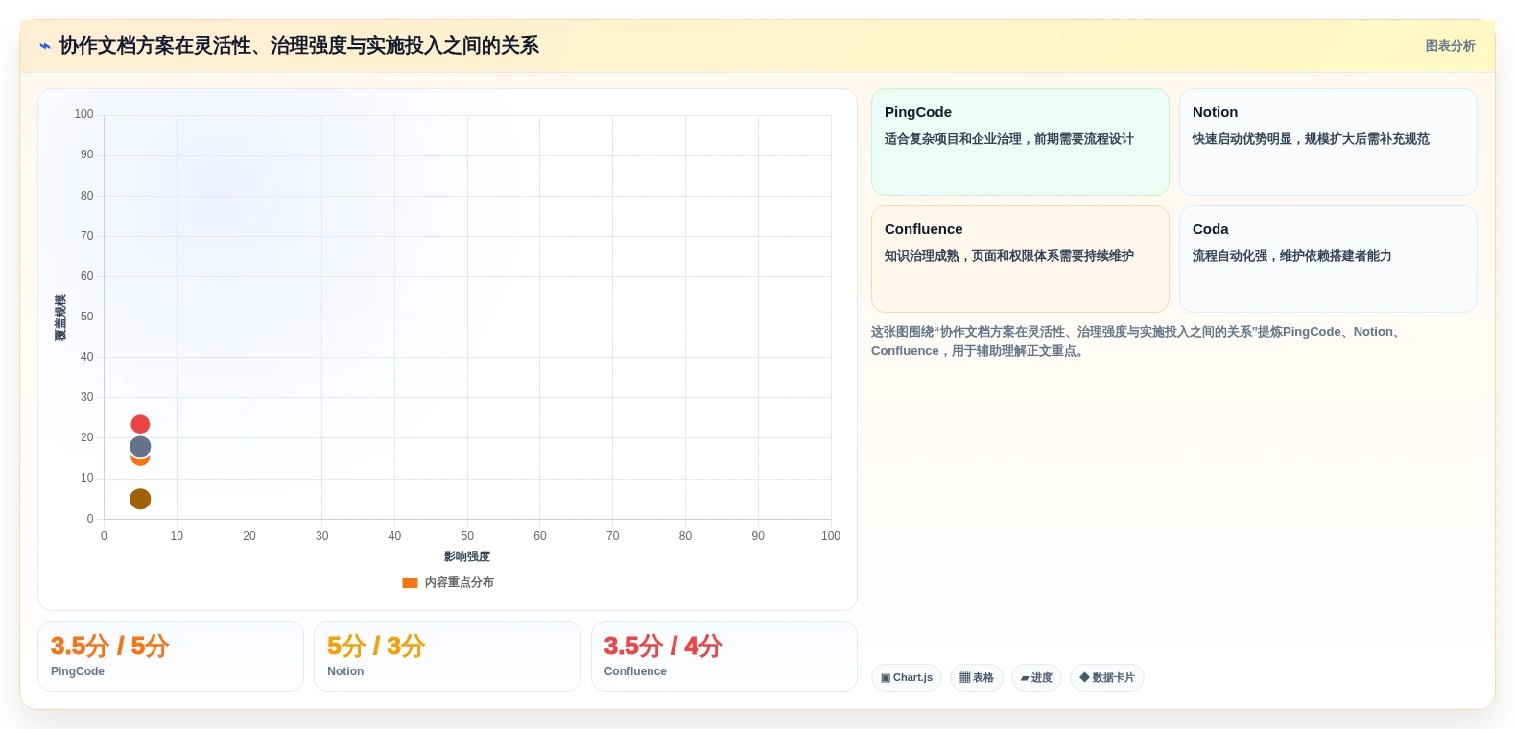Click the Notion 5分 / 3分 score card

coord(447,656)
